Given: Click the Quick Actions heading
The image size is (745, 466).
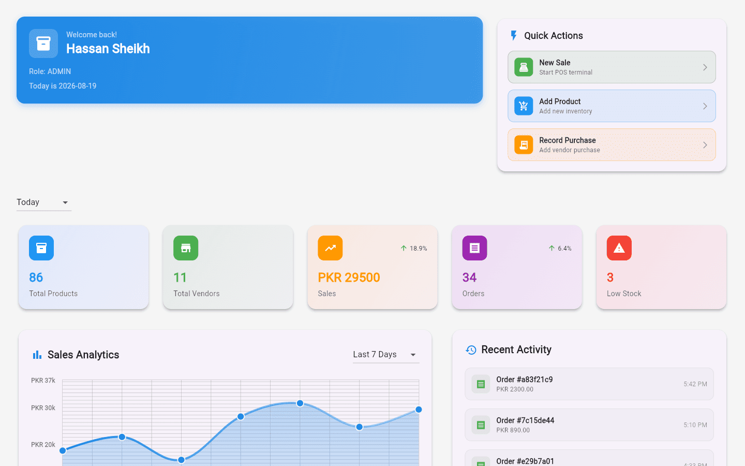Looking at the screenshot, I should click(554, 36).
